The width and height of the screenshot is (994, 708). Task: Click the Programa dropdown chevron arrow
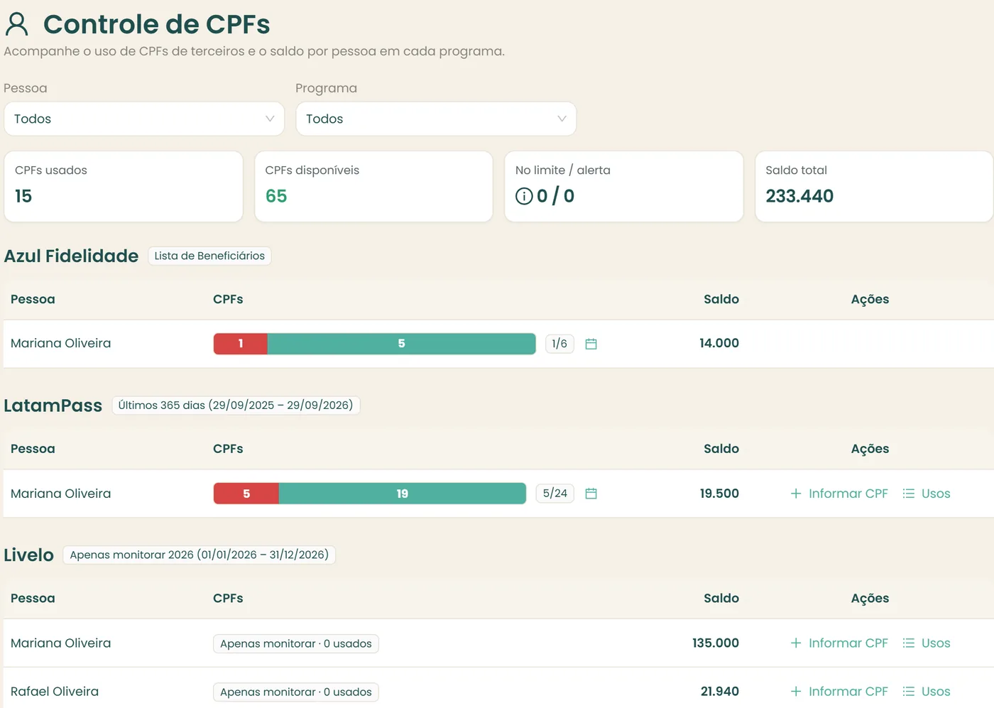click(x=562, y=119)
